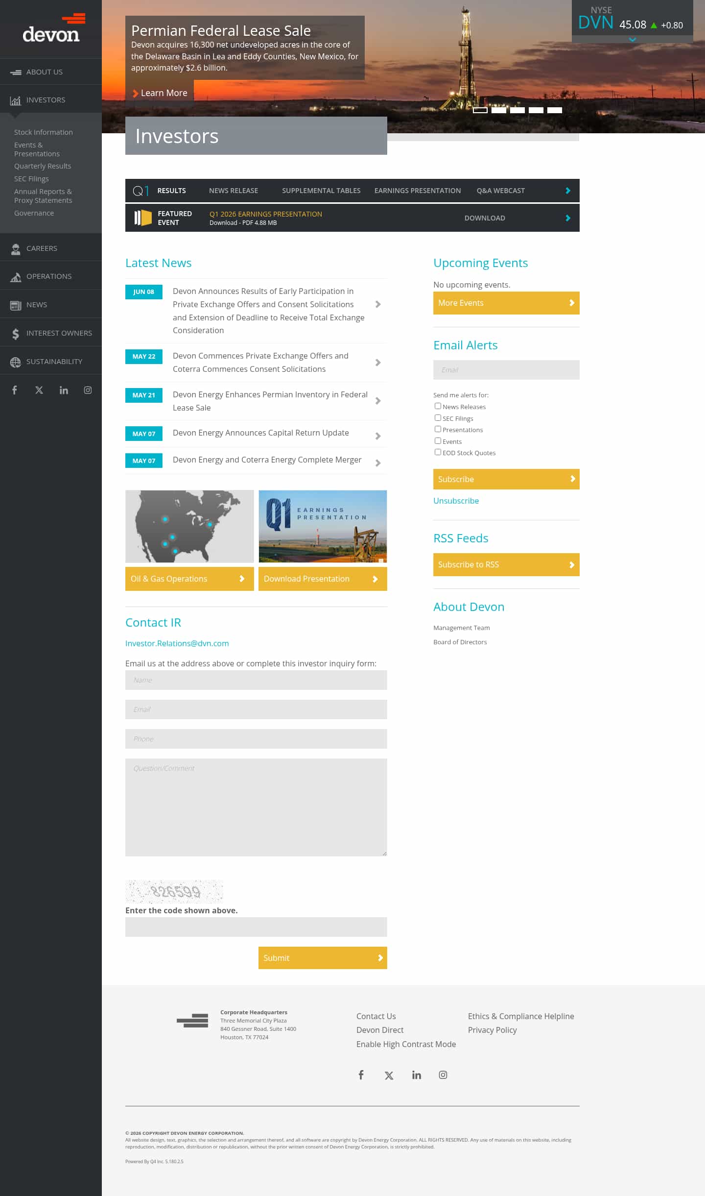
Task: Open LinkedIn from the sidebar
Action: pyautogui.click(x=64, y=390)
